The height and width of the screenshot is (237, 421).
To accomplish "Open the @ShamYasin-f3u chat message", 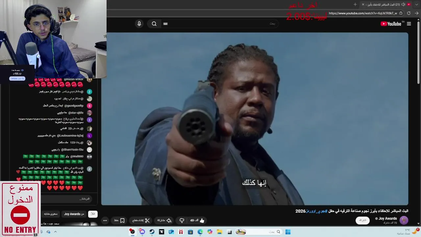I will 72,149.
